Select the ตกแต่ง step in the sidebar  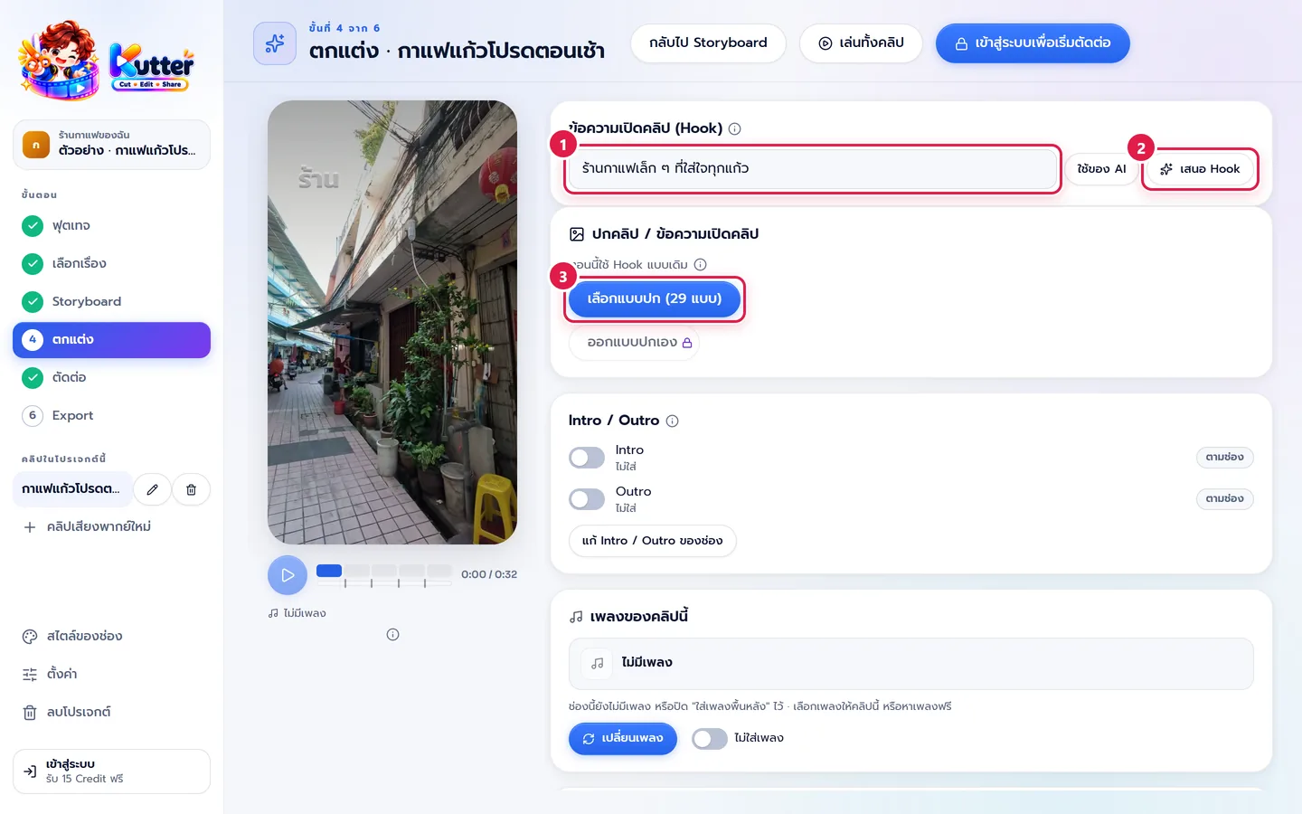coord(111,340)
